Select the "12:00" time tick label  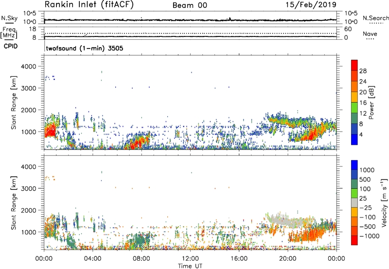(190, 259)
